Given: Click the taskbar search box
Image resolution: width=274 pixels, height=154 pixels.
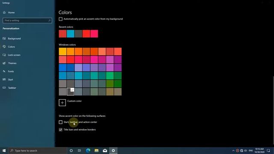Looking at the screenshot, I should pos(38,151).
